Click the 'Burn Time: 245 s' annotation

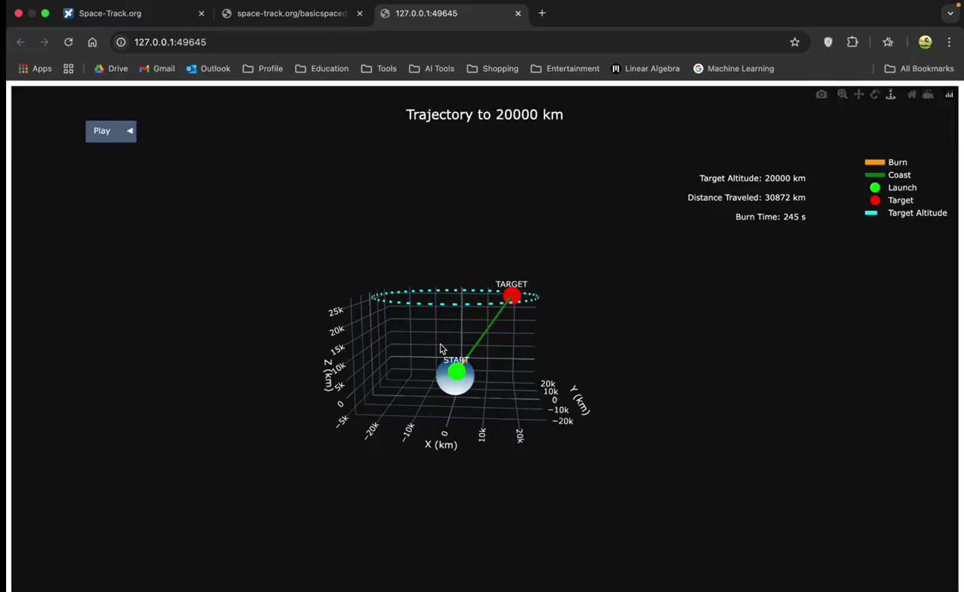click(x=771, y=217)
